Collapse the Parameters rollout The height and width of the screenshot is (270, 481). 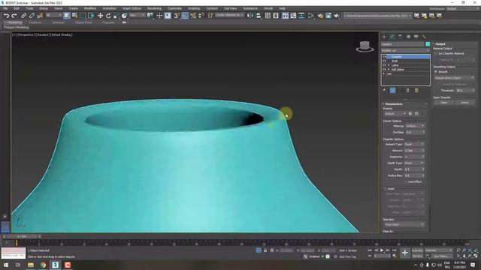pyautogui.click(x=393, y=104)
